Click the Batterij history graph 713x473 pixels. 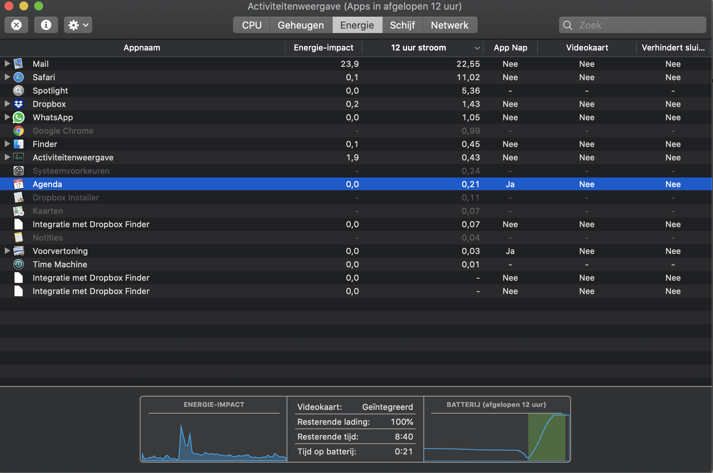(497, 436)
